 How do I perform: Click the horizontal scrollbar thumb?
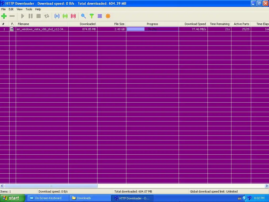[x=51, y=186]
